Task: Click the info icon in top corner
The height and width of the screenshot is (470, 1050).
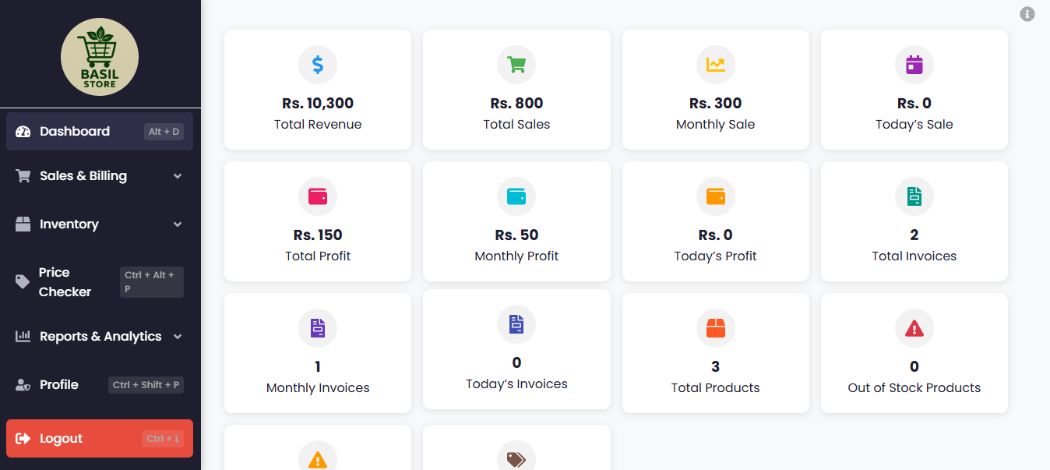Action: coord(1027,14)
